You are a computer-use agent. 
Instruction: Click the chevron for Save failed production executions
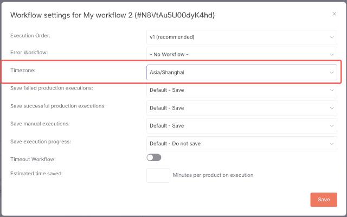(331, 90)
